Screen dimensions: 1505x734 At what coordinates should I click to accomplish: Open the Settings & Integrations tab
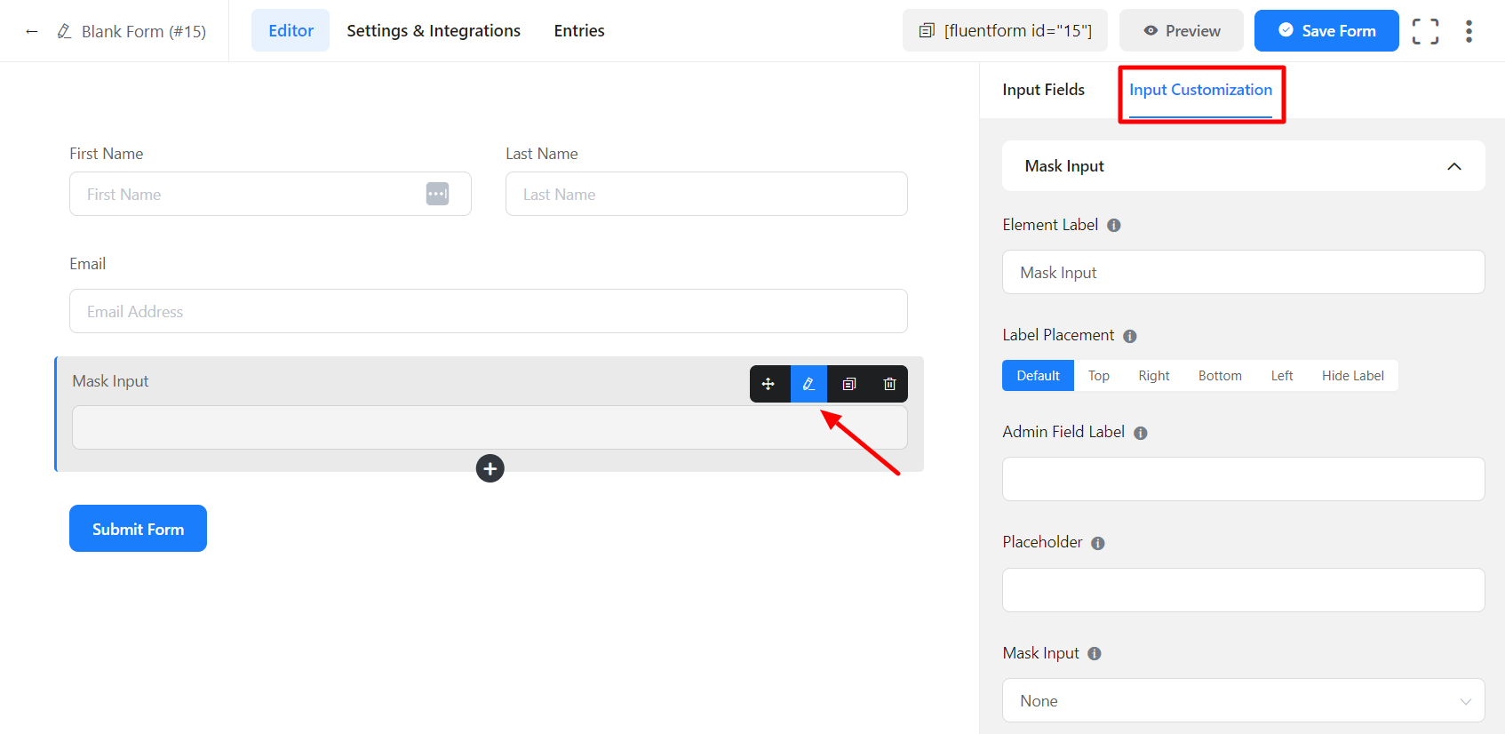(434, 31)
